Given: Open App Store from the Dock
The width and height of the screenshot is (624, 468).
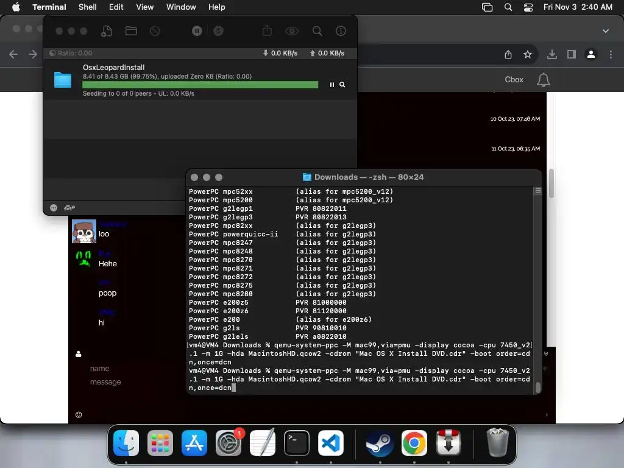Looking at the screenshot, I should [194, 443].
